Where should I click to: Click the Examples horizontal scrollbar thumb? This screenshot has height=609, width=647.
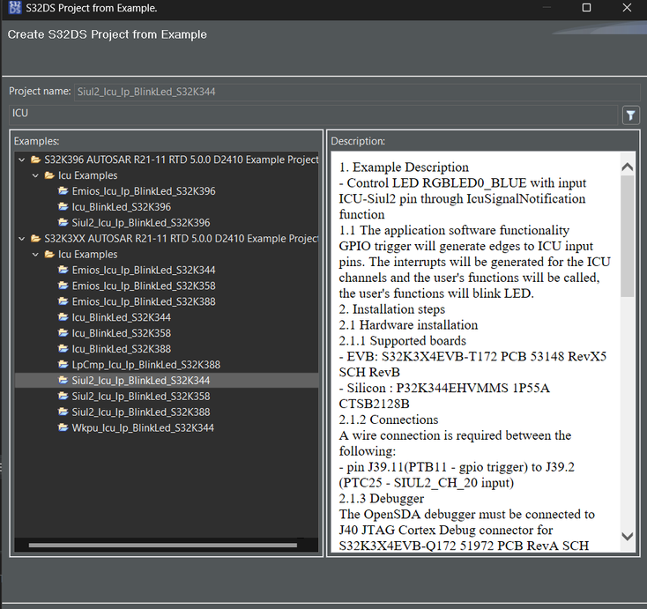(162, 545)
